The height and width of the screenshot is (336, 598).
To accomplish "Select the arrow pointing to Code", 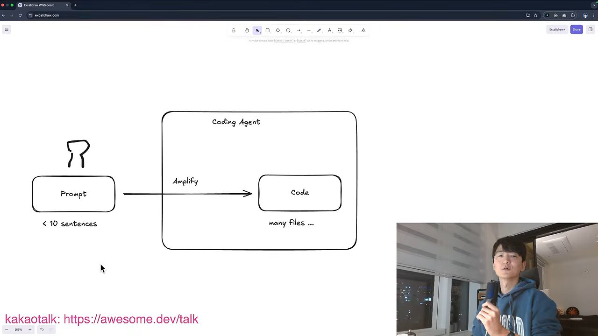I will 188,194.
